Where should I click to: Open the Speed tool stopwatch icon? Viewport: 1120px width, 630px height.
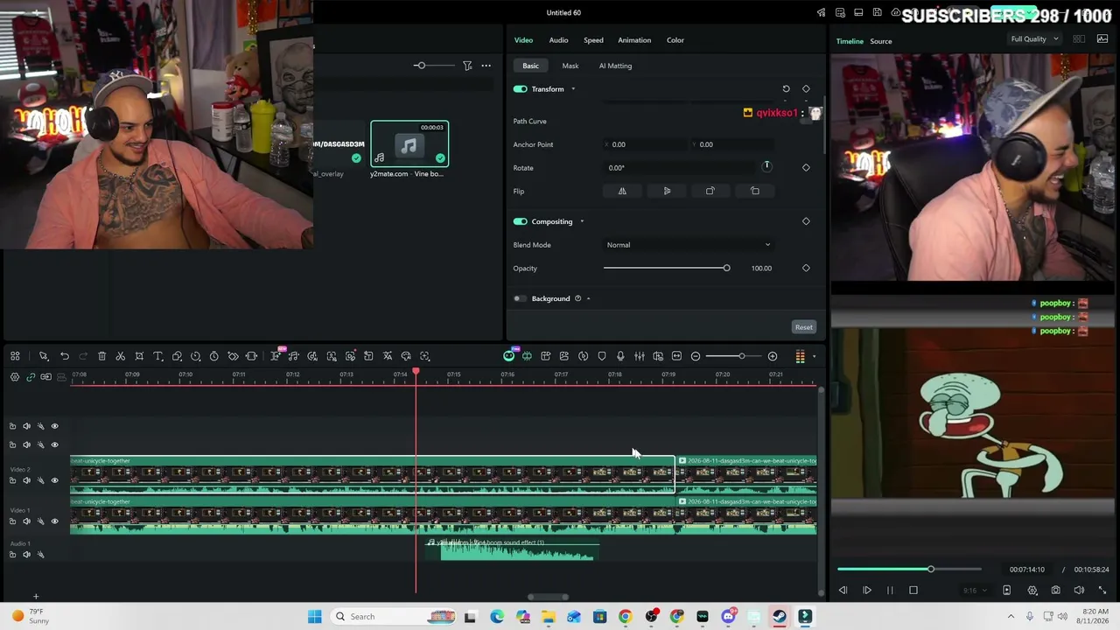pos(214,356)
